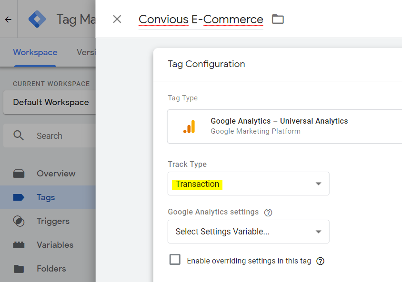Click the back arrow icon
The image size is (402, 282).
point(8,19)
